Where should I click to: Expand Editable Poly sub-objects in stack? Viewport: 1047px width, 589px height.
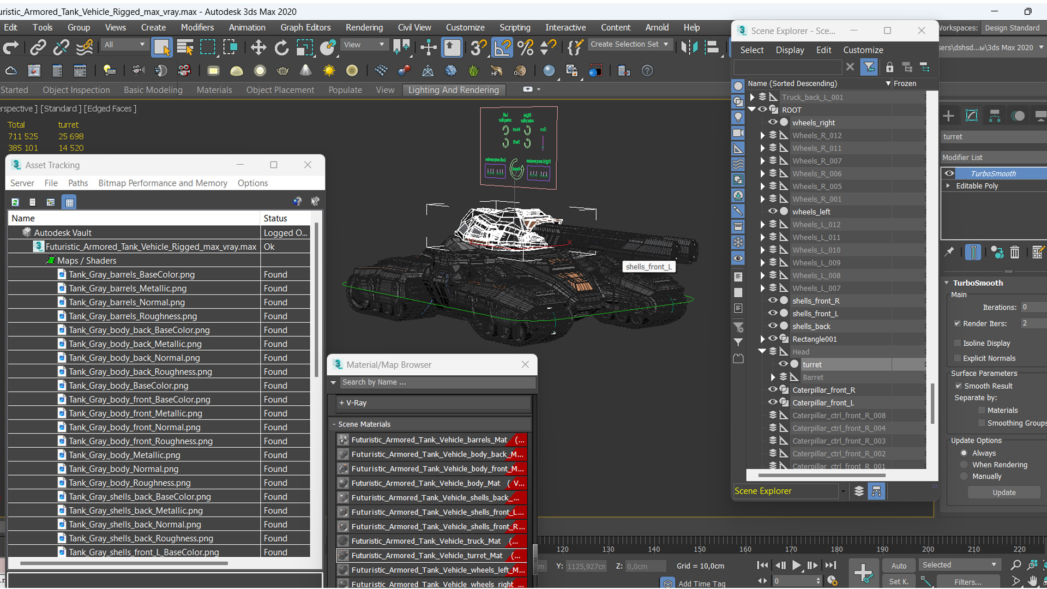pyautogui.click(x=948, y=186)
